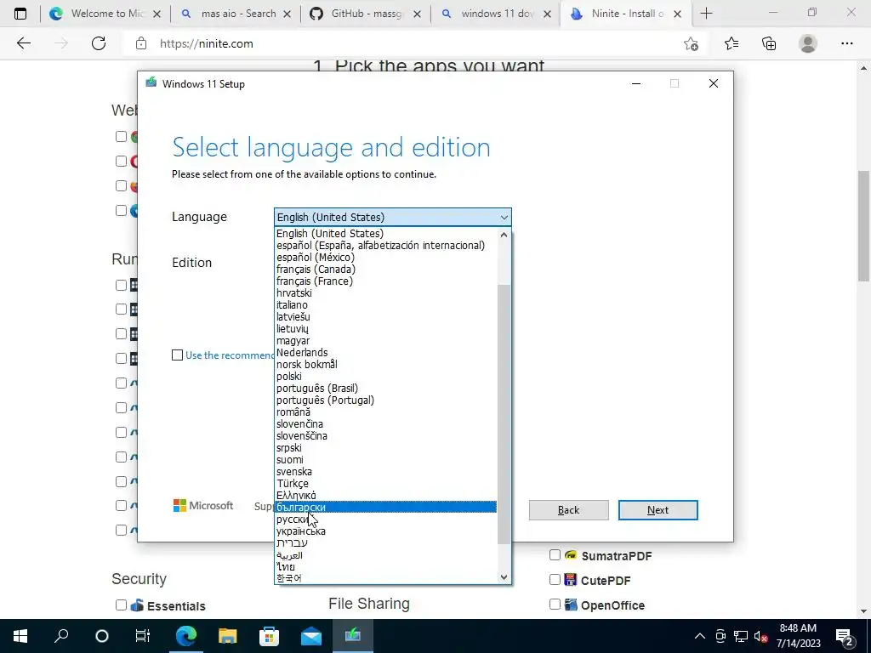Open Microsoft Edge from taskbar

[186, 636]
